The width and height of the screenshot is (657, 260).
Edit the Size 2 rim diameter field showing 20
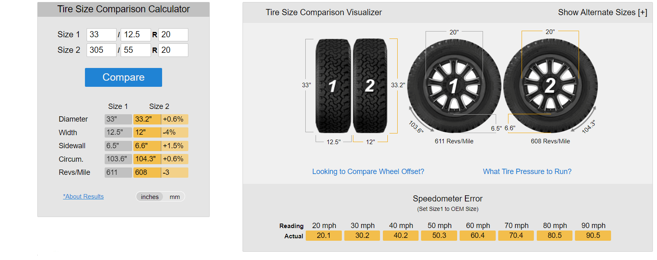(173, 50)
